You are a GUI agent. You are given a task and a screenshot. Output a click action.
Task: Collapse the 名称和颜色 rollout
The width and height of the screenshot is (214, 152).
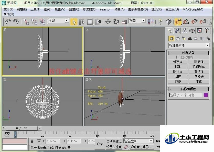pos(188,89)
